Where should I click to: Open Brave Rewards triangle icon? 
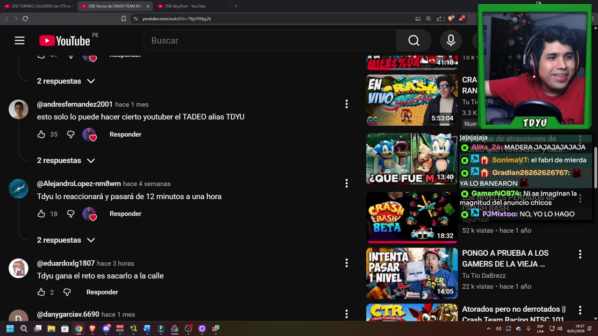(462, 18)
